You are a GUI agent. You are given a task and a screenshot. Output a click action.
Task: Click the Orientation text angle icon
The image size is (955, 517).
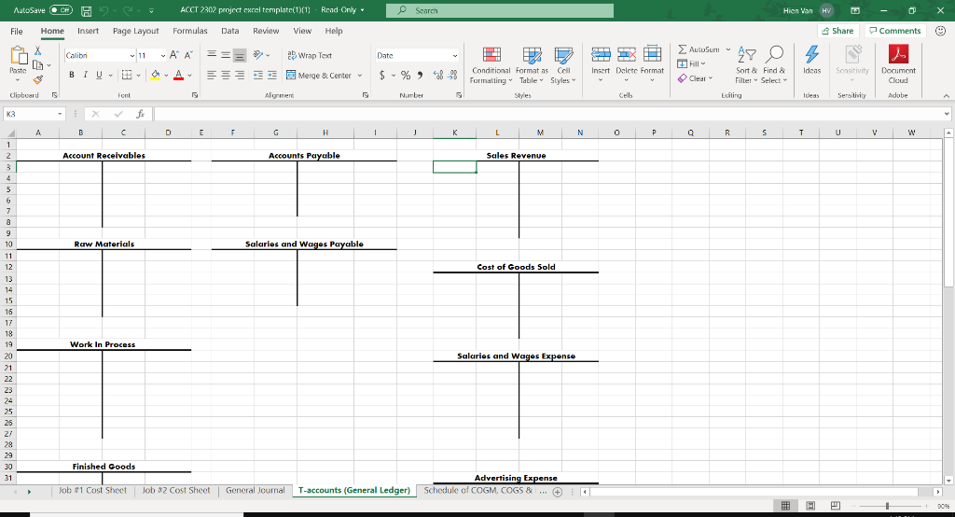[258, 55]
